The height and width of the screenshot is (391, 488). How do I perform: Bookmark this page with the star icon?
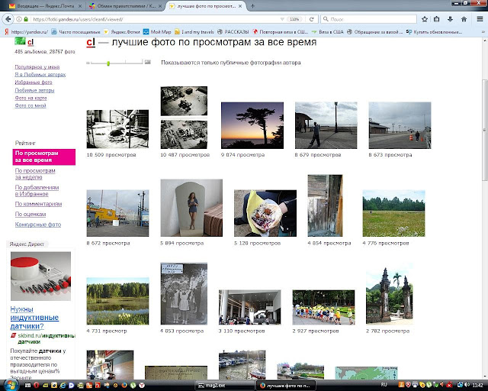tap(425, 19)
